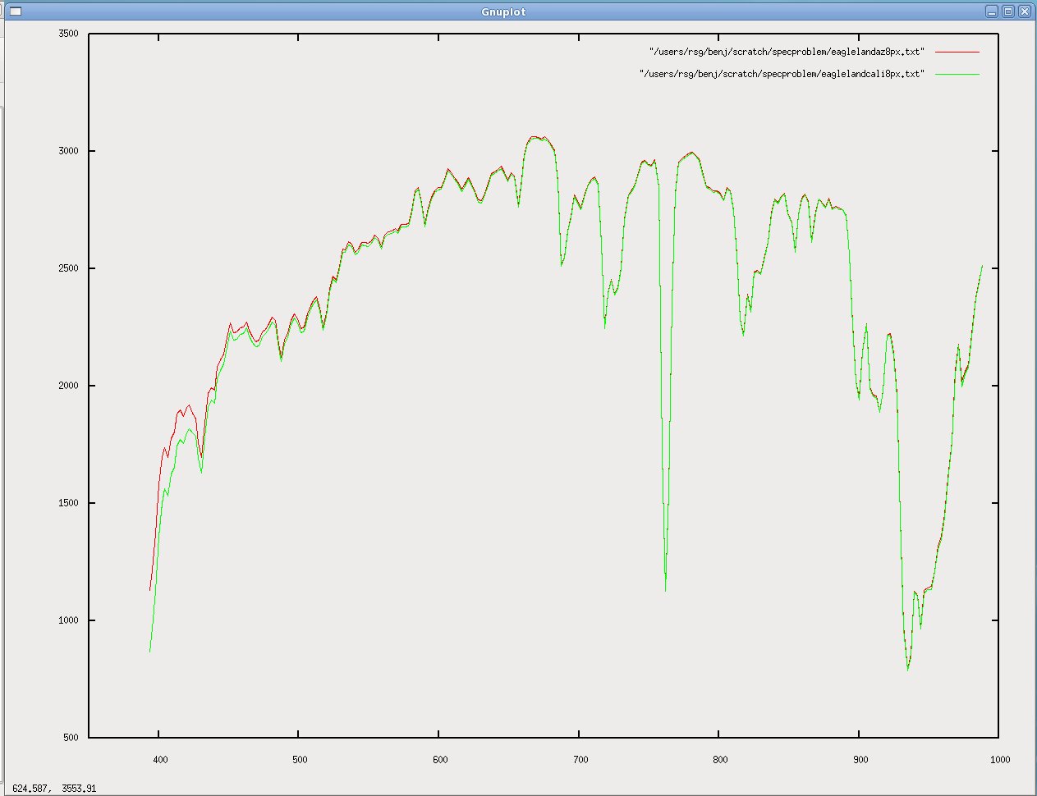Click the y-axis label 500

71,737
